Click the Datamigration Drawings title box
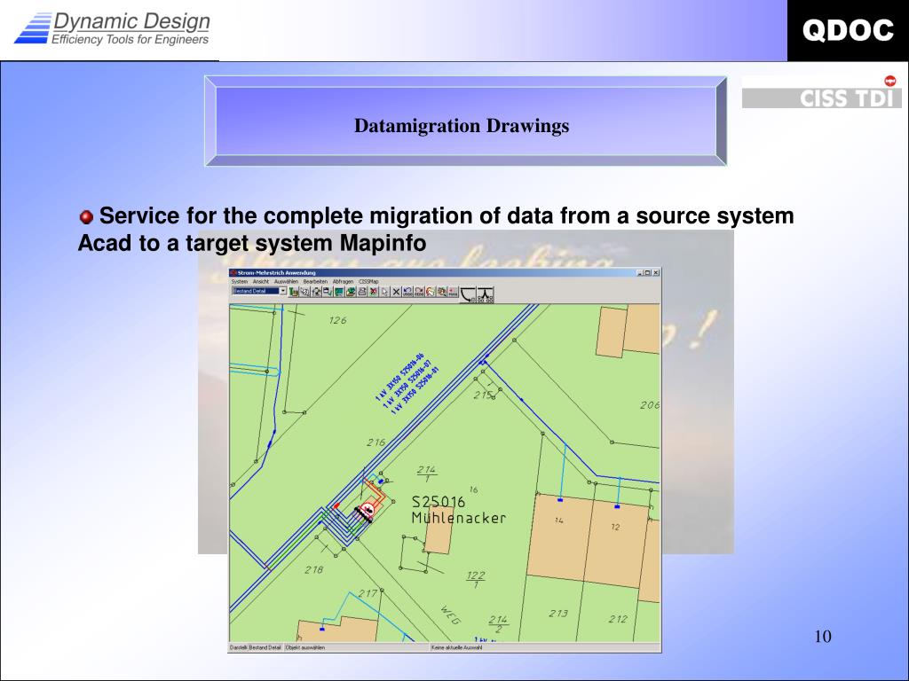This screenshot has width=909, height=681. [x=465, y=121]
